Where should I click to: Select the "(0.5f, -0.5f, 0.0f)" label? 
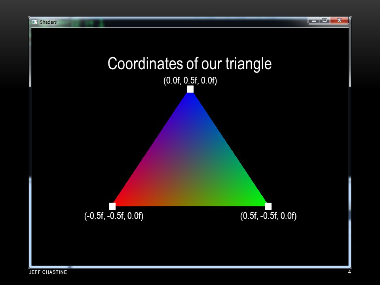click(x=268, y=216)
